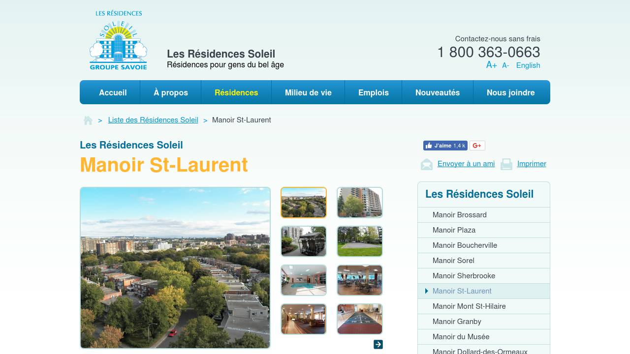Screen dimensions: 630x354
Task: Click the Liste des Résidences Soleil breadcrumb link
Action: point(153,120)
